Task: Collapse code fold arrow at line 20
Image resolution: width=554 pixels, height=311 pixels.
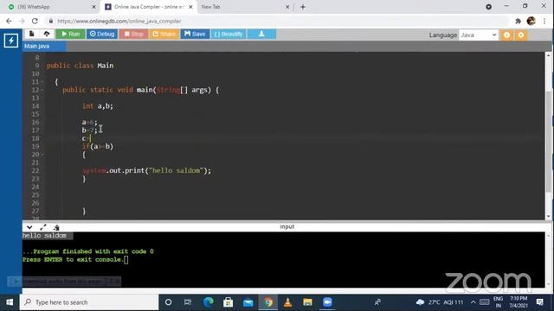Action: click(x=42, y=155)
